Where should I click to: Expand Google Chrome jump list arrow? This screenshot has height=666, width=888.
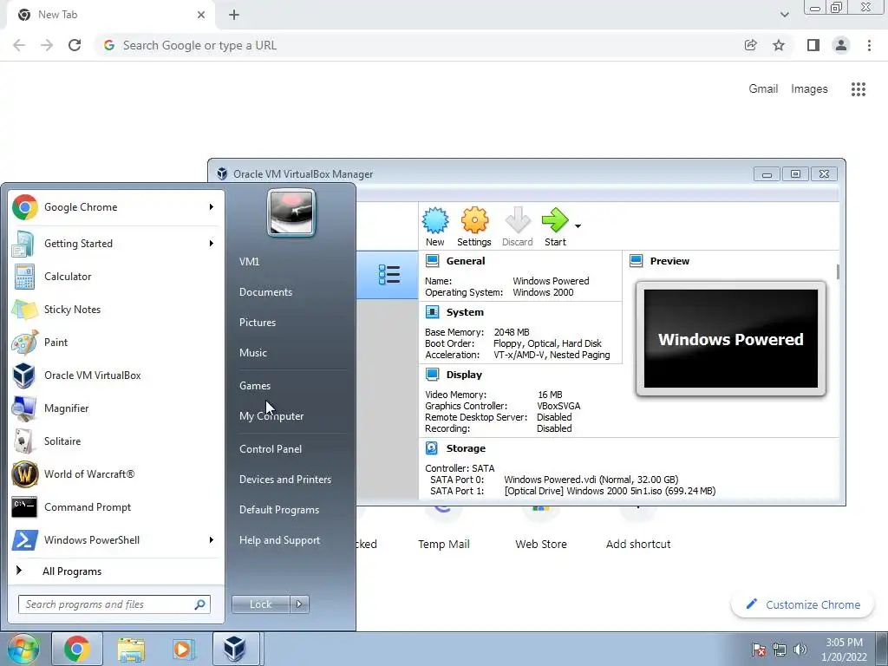[212, 207]
